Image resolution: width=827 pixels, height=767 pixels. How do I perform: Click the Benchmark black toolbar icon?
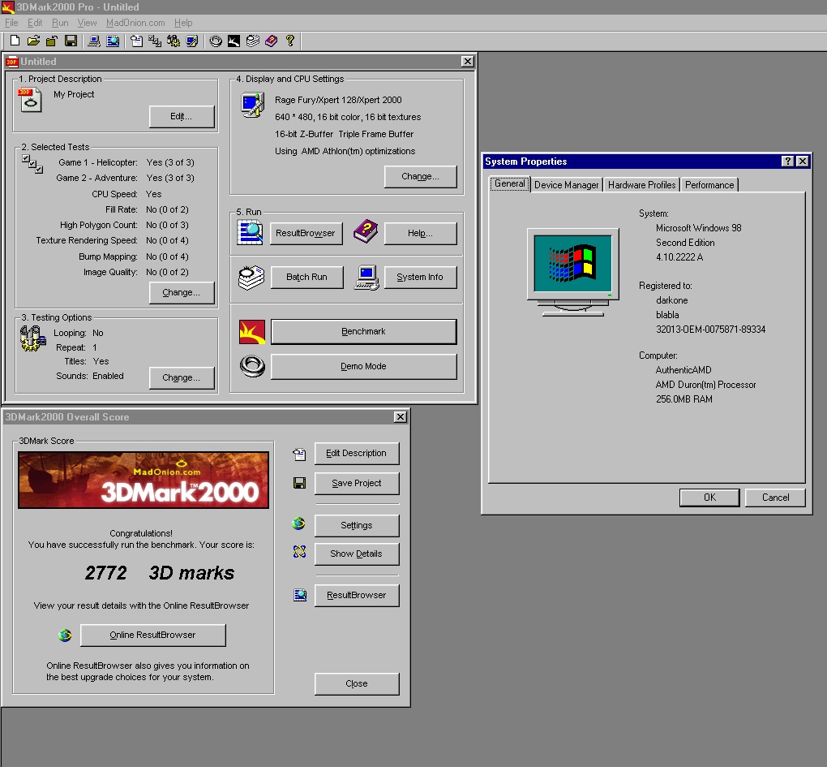(234, 41)
